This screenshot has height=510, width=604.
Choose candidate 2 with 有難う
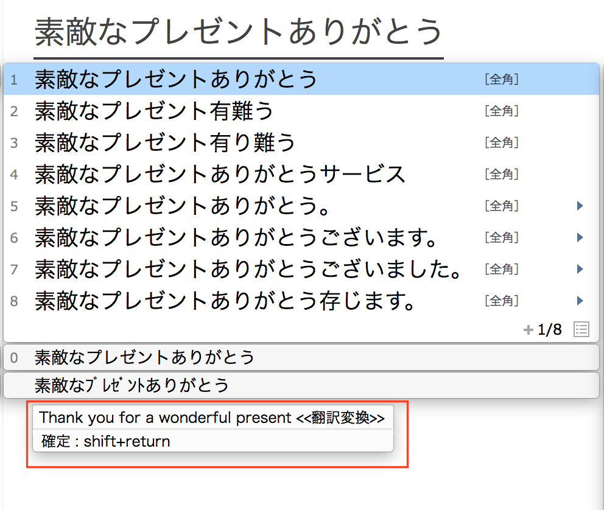pyautogui.click(x=154, y=111)
